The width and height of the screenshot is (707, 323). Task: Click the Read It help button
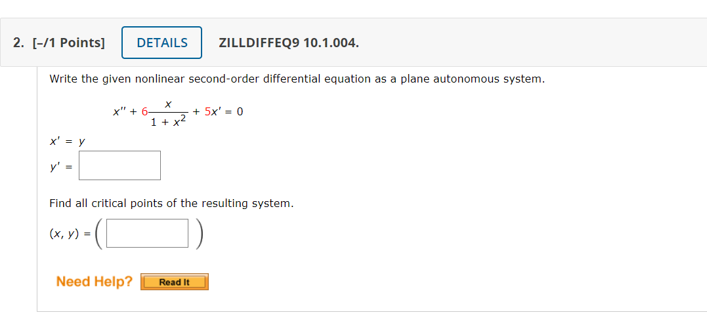click(x=175, y=282)
